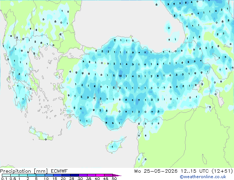Click the legend label '50'
Image resolution: width=234 pixels, height=180 pixels.
[114, 179]
